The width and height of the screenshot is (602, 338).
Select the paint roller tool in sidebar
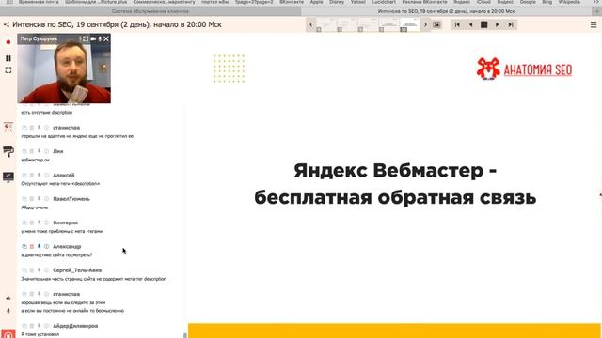[x=8, y=152]
